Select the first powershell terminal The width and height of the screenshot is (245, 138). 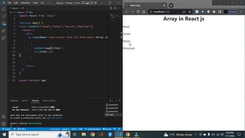pyautogui.click(x=113, y=105)
